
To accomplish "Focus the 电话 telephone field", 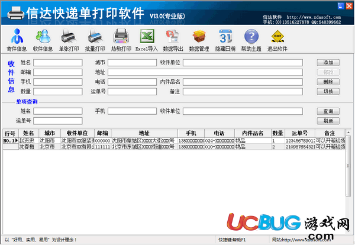I will pyautogui.click(x=132, y=82).
